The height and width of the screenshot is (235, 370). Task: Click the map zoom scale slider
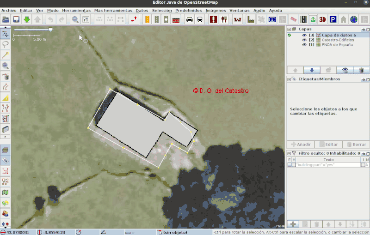(50, 30)
